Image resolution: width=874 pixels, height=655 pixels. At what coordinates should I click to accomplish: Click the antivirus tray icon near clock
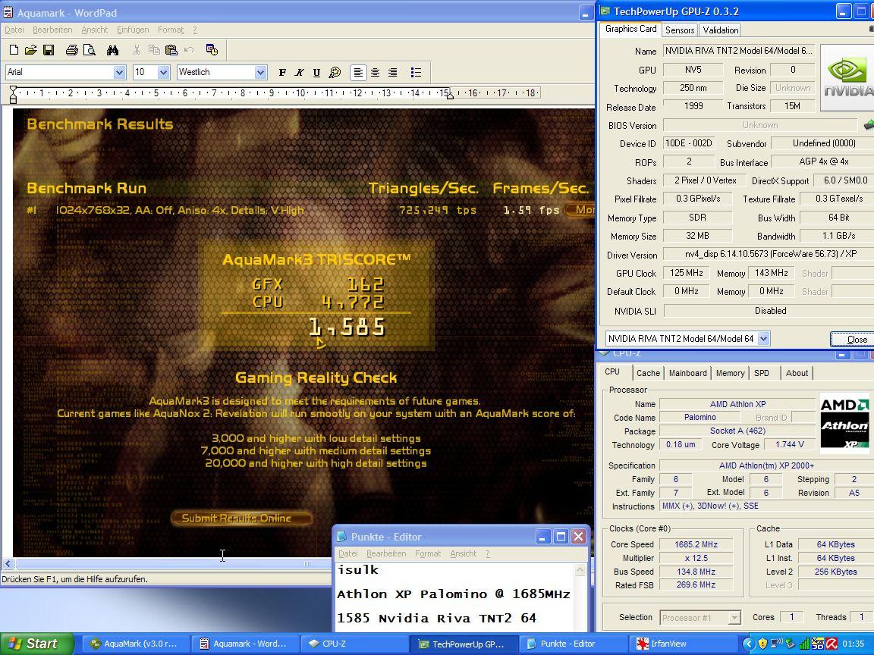click(832, 644)
